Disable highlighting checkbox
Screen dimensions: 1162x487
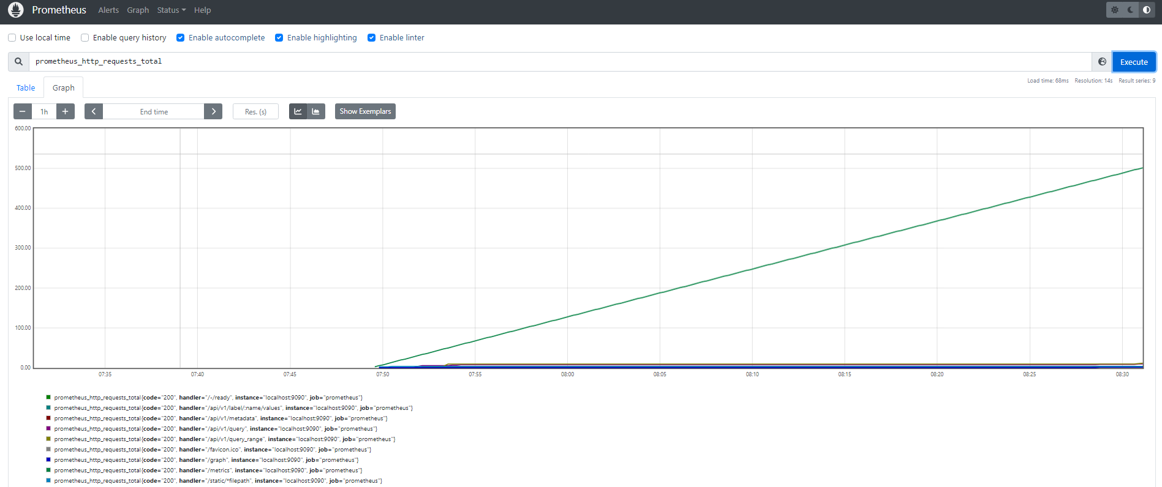[x=279, y=38]
